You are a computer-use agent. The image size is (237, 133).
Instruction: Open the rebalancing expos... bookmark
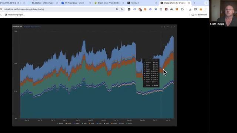[15, 15]
